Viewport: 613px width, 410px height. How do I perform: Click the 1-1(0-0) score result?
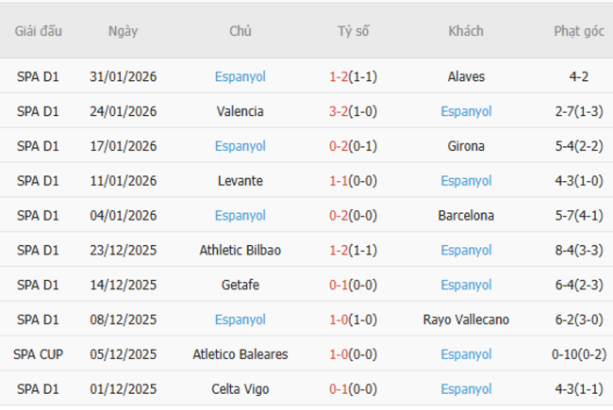[x=354, y=181]
